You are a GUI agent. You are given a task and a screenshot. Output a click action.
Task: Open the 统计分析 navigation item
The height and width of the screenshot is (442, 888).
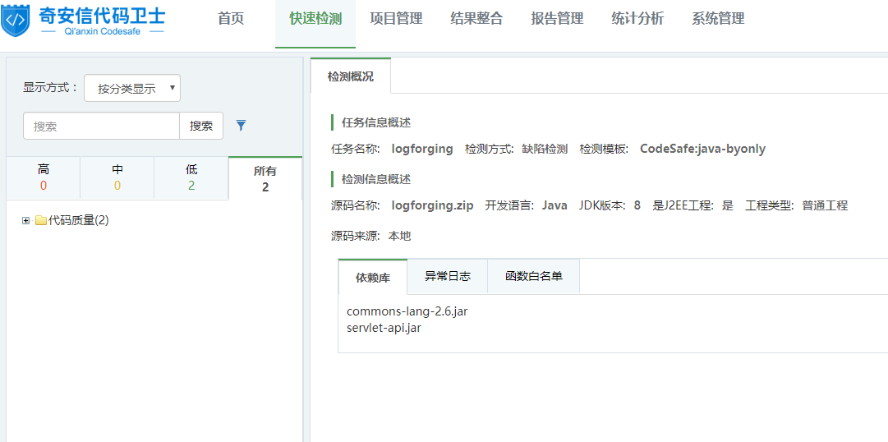pos(637,19)
